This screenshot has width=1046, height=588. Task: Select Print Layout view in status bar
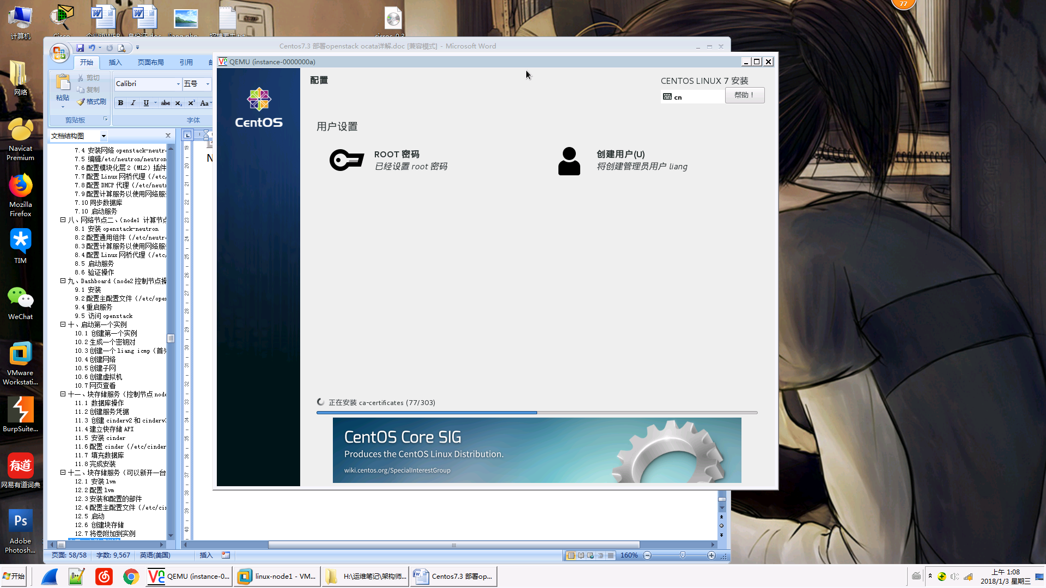571,555
